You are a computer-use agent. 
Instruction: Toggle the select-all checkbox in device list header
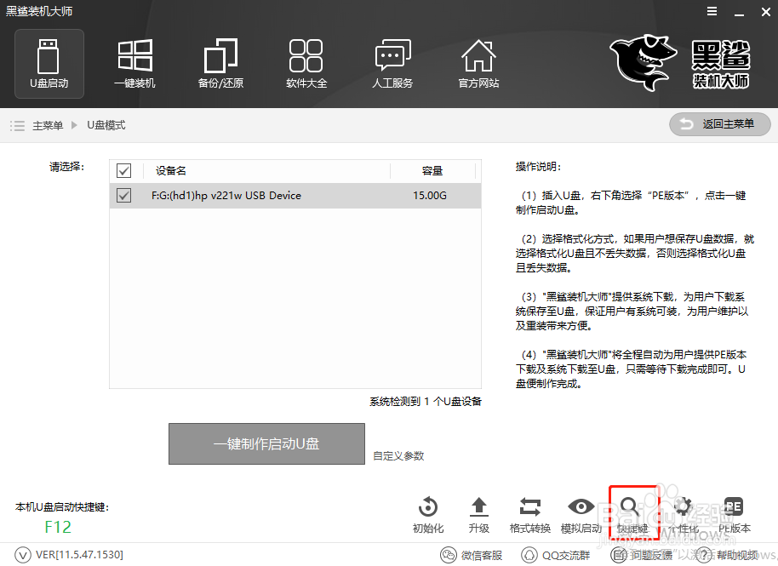pos(123,170)
